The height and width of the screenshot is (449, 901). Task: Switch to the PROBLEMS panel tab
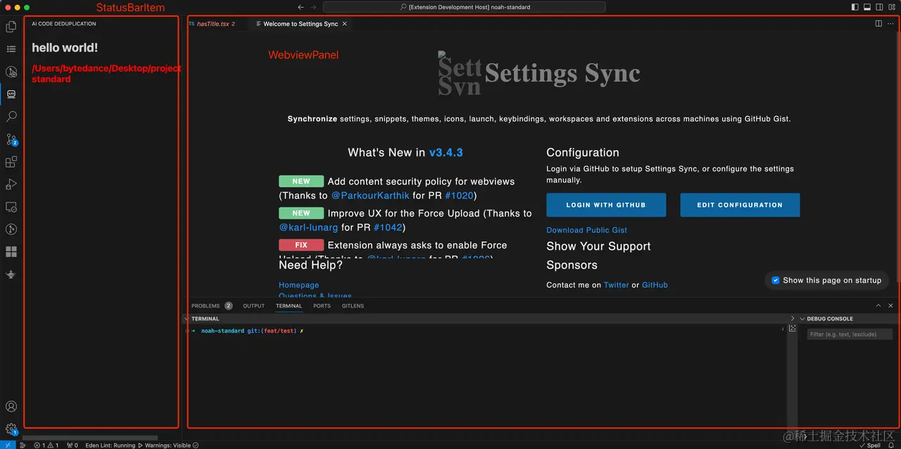pos(211,306)
